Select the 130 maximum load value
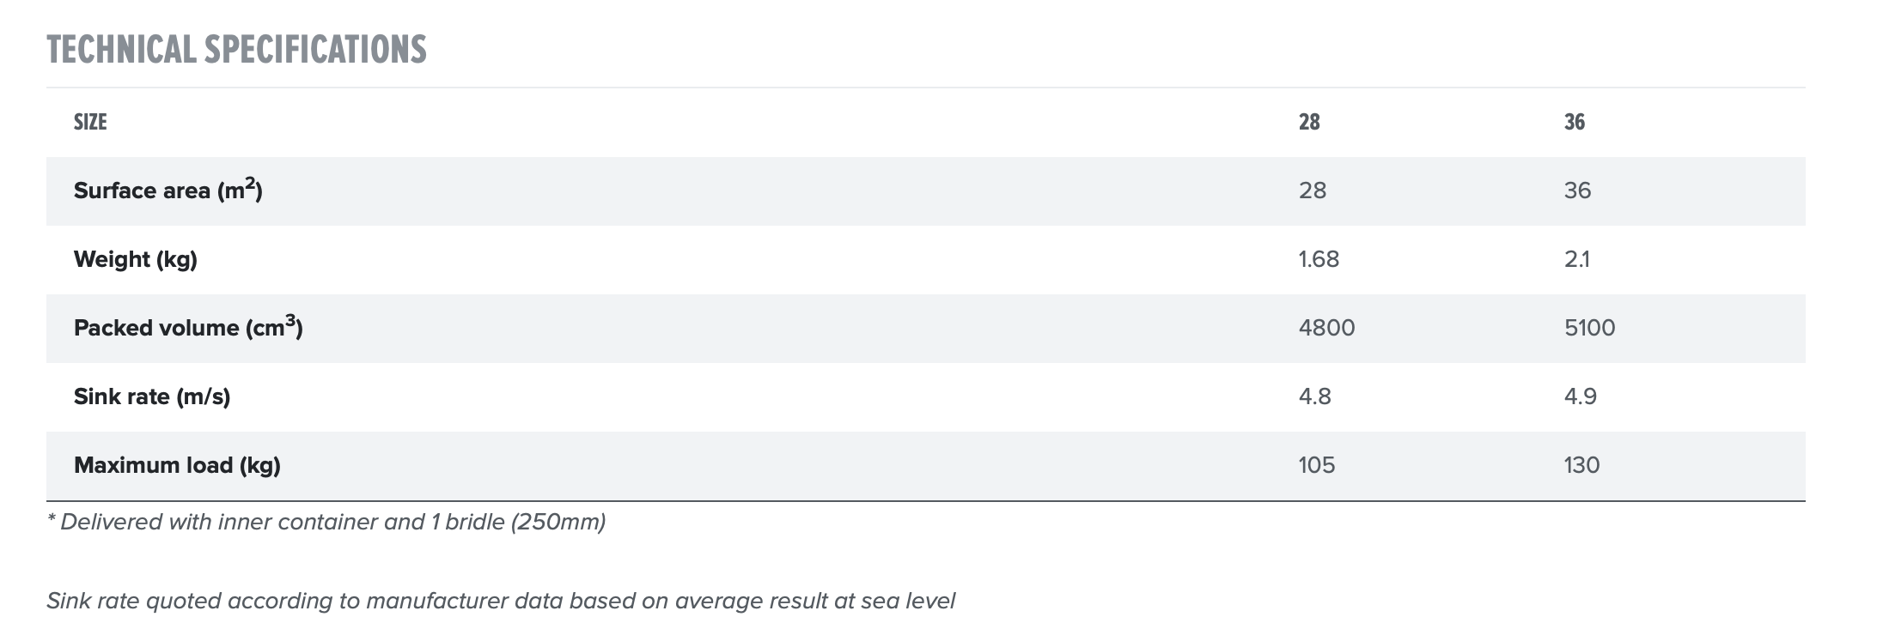The image size is (1883, 623). pos(1581,465)
